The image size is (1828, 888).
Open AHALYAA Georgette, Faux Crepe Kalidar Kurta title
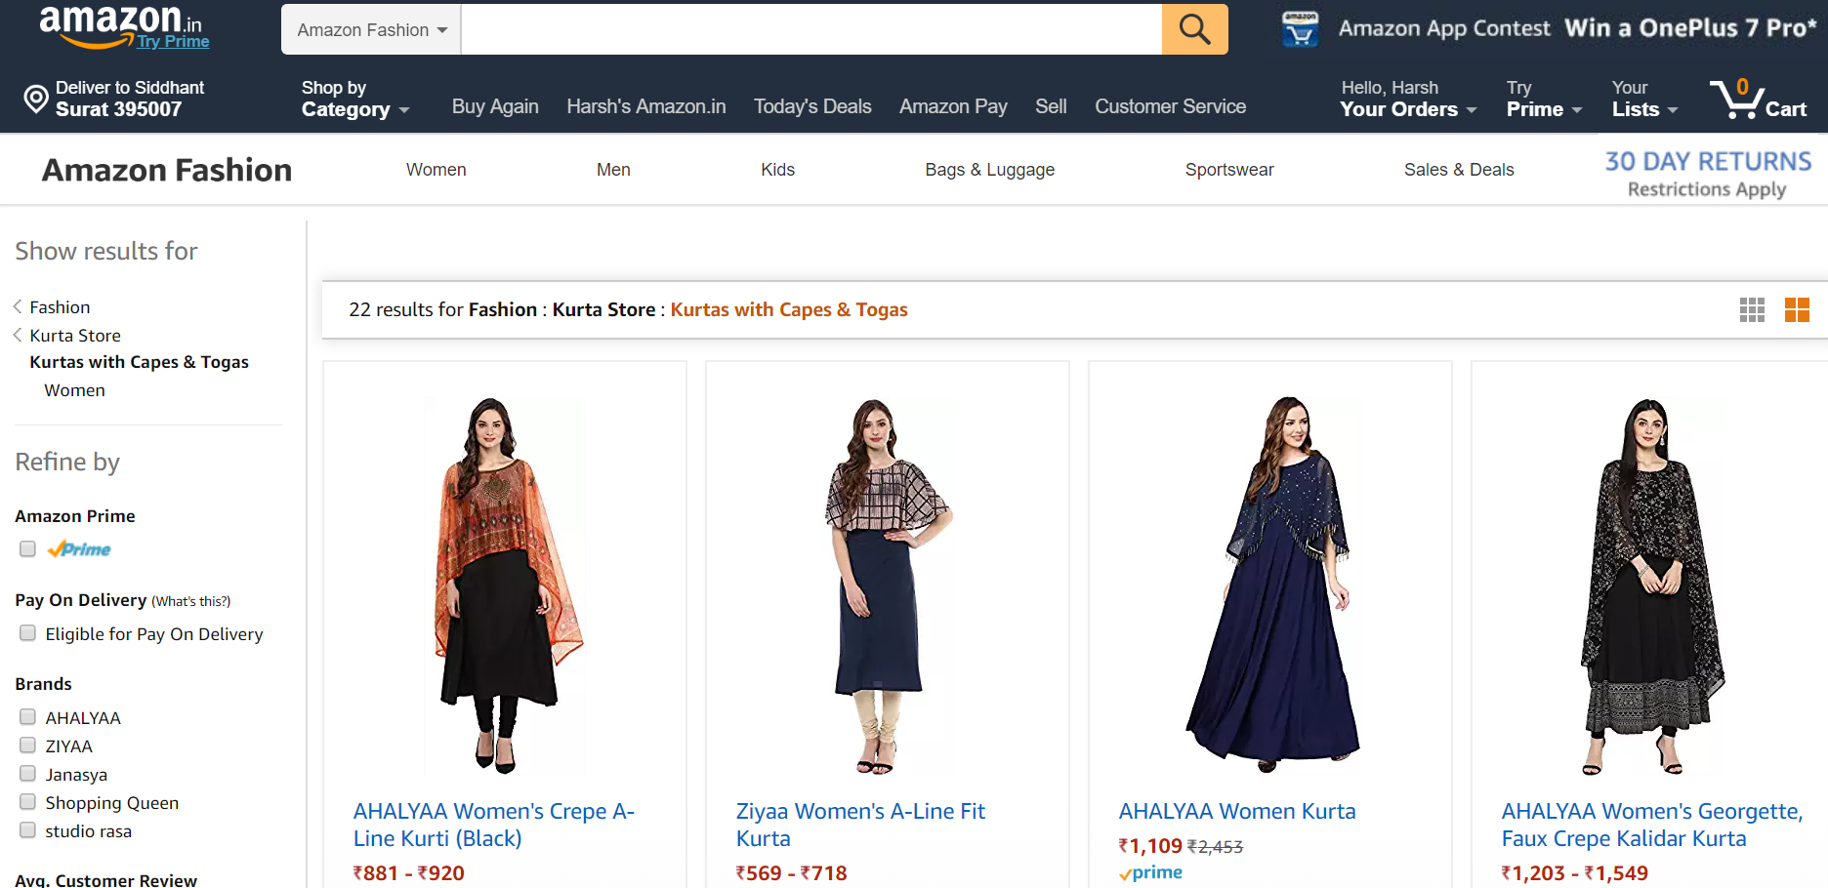1651,825
